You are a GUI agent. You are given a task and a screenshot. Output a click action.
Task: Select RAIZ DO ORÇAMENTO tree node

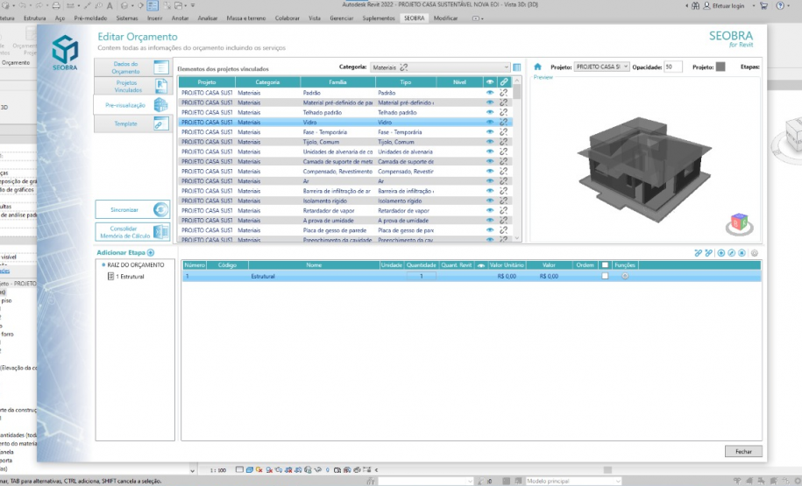[136, 264]
